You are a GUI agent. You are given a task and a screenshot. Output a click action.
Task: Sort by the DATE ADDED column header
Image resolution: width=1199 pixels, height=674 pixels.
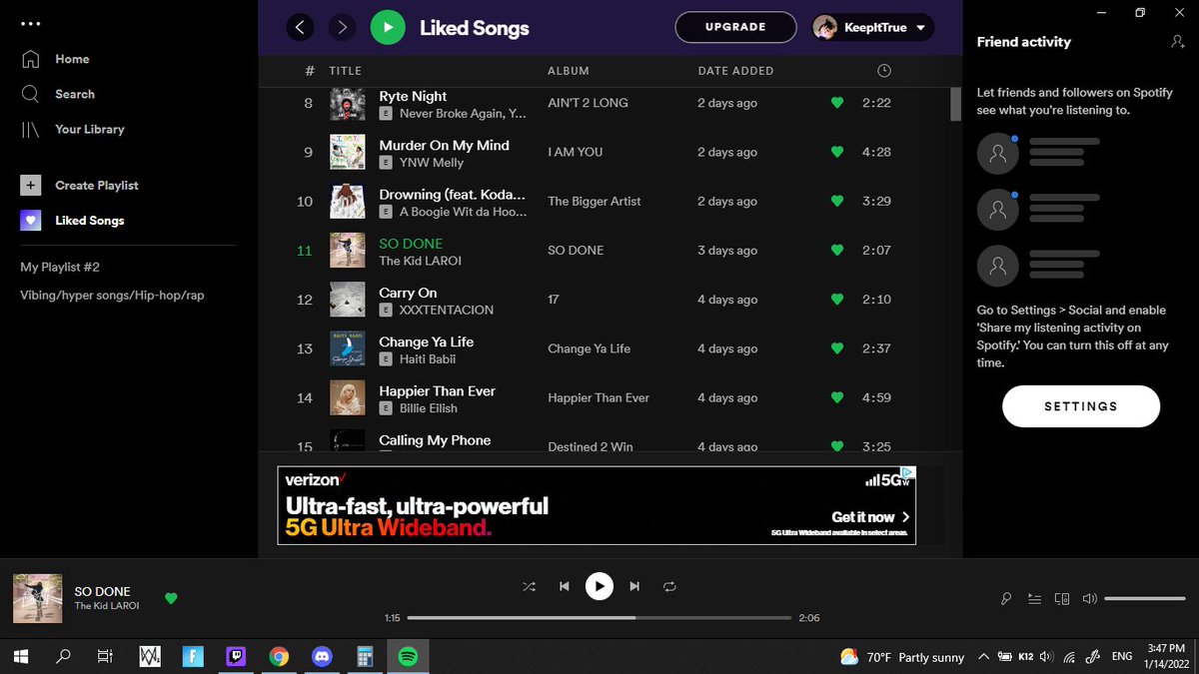[735, 71]
